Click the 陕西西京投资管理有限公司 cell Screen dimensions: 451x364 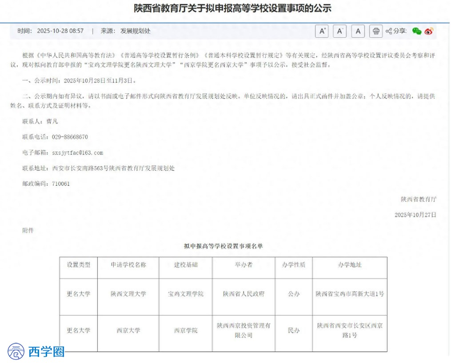click(x=243, y=330)
